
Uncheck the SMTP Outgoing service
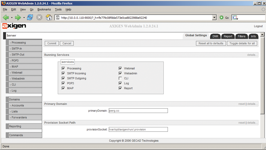click(63, 78)
